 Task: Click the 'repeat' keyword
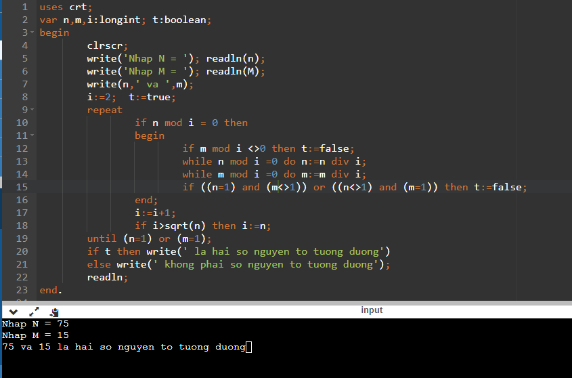(x=105, y=110)
